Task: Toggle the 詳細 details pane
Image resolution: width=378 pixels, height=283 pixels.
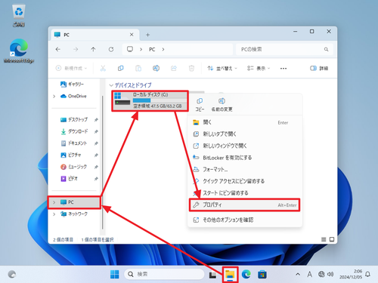Action: click(319, 68)
